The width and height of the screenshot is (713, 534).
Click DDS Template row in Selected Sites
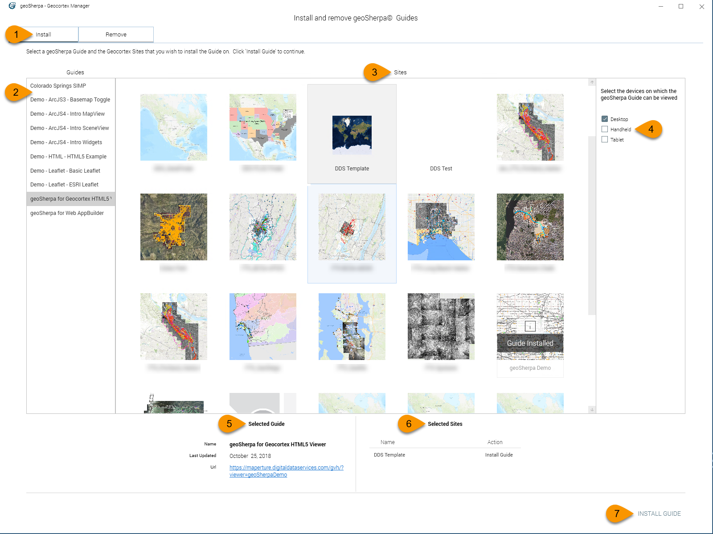(x=445, y=455)
